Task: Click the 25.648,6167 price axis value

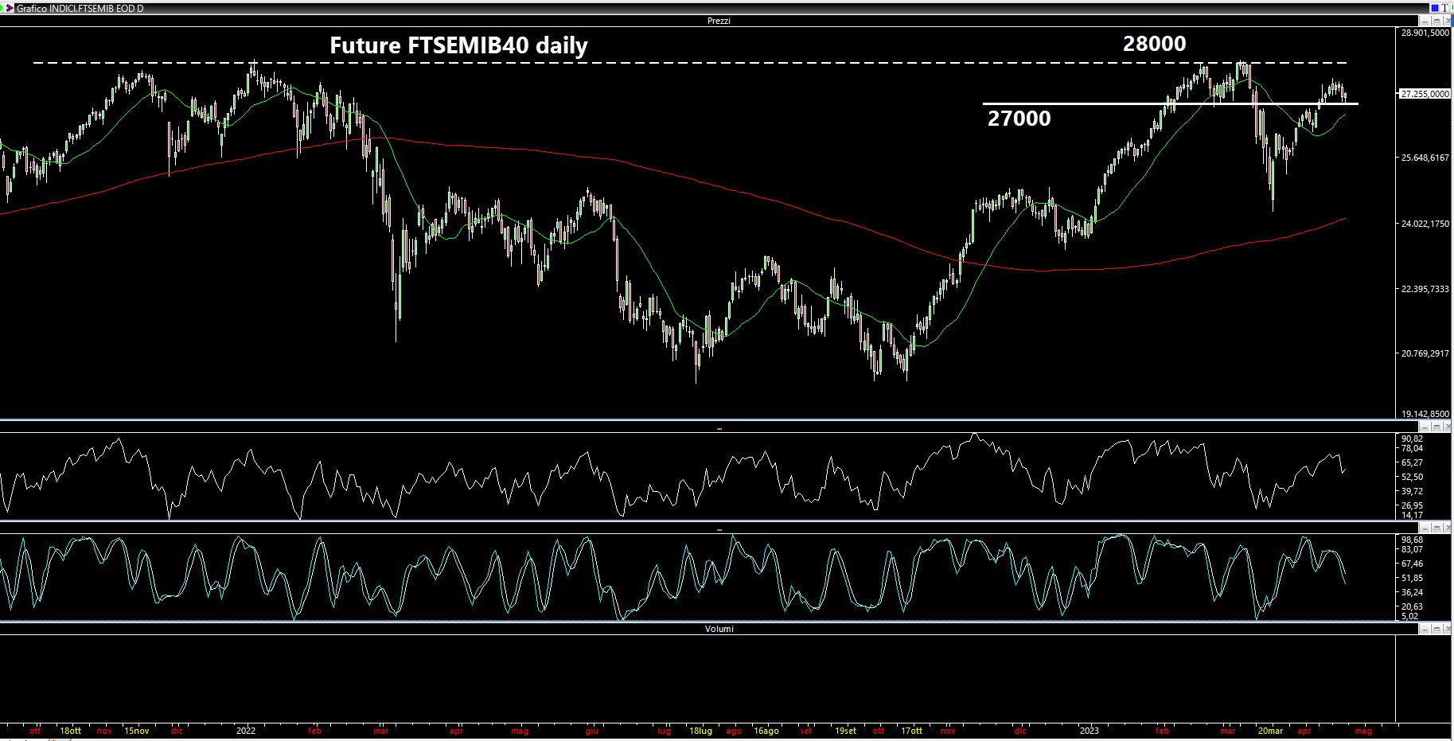Action: (x=1425, y=158)
